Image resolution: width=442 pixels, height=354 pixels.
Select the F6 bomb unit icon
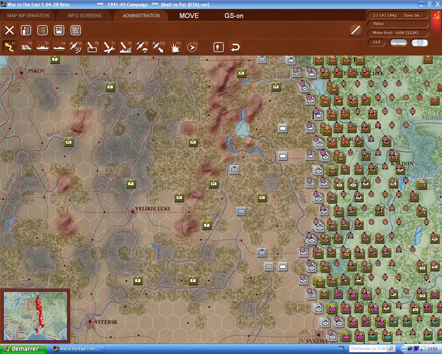[92, 47]
